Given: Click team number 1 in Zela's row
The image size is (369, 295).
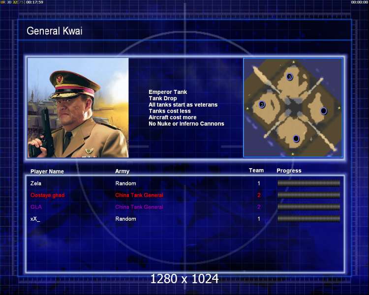Looking at the screenshot, I should 259,183.
